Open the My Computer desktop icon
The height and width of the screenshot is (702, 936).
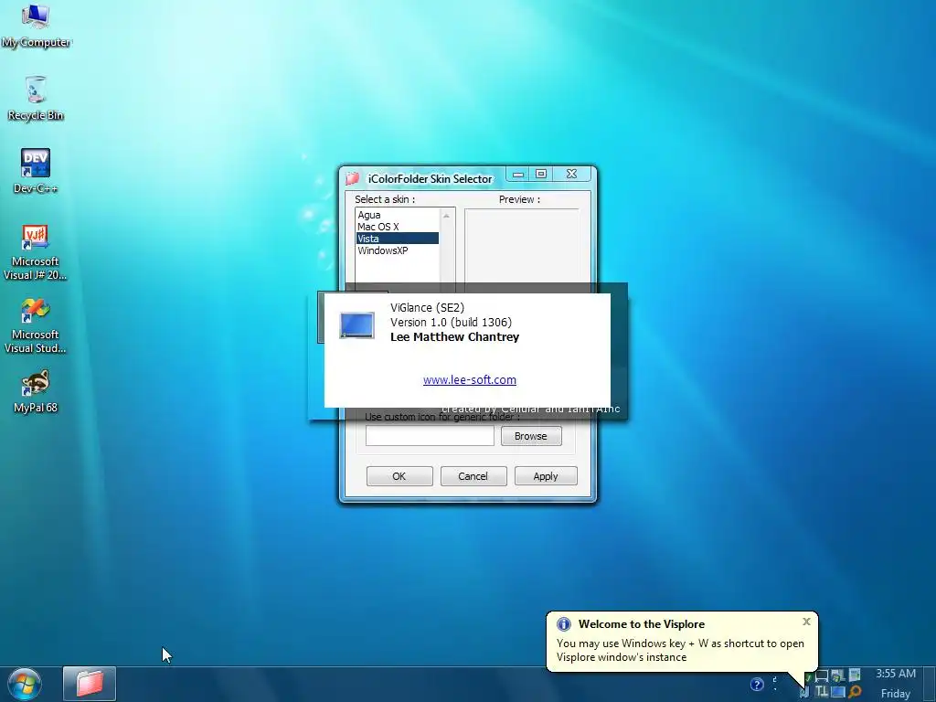pyautogui.click(x=36, y=25)
